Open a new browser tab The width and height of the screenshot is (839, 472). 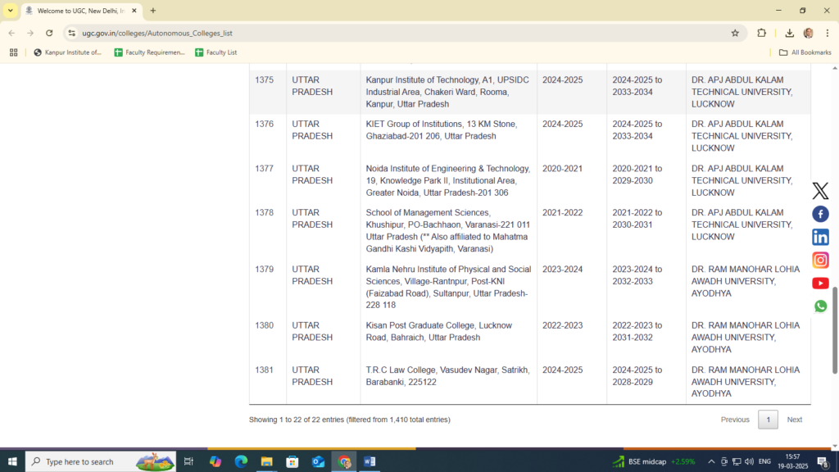click(x=153, y=11)
